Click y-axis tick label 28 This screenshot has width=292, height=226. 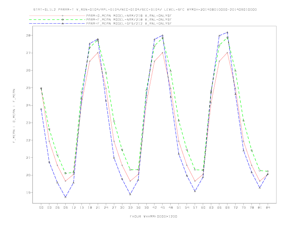(x=28, y=35)
